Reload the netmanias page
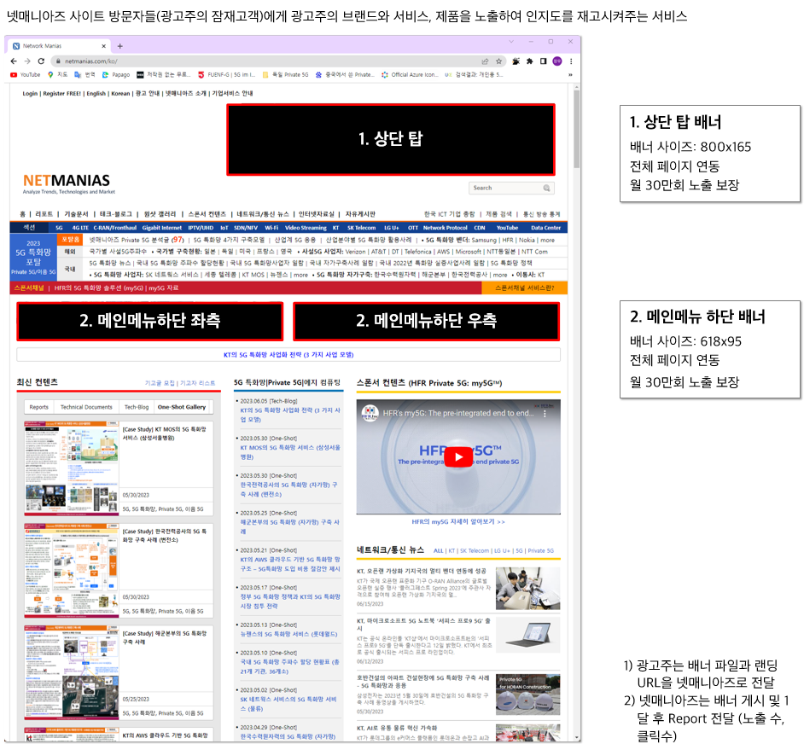 coord(41,61)
